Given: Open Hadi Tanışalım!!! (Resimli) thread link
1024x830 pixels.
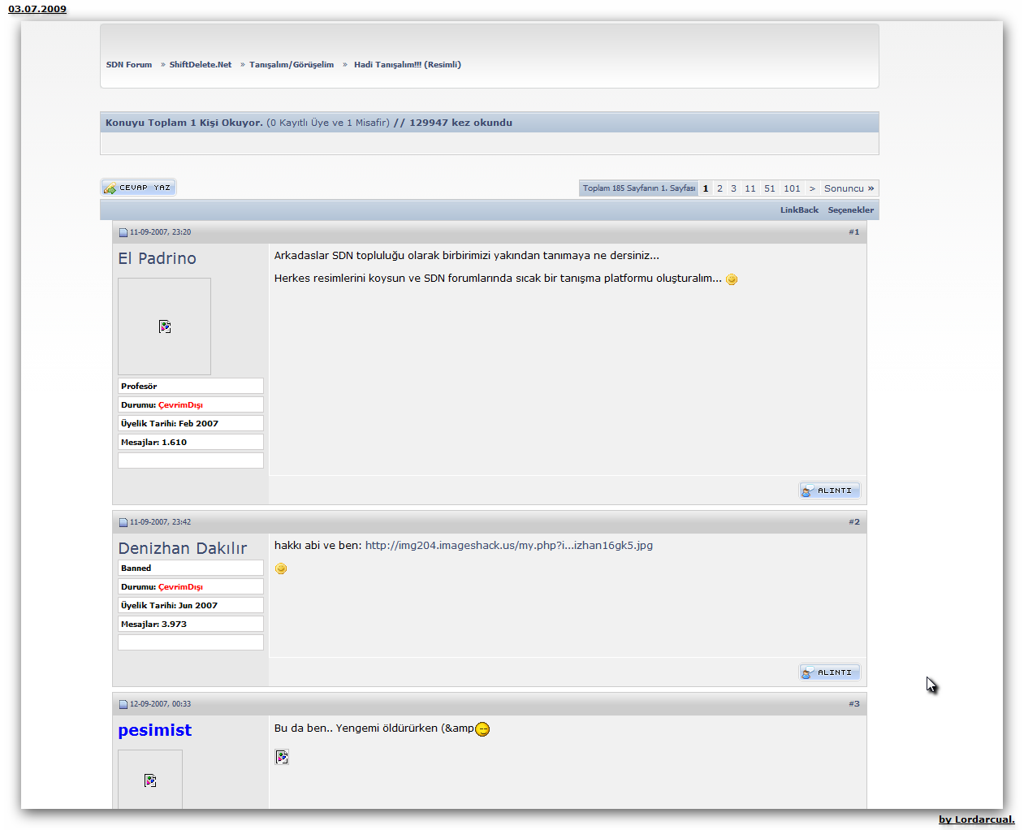Looking at the screenshot, I should pyautogui.click(x=408, y=65).
